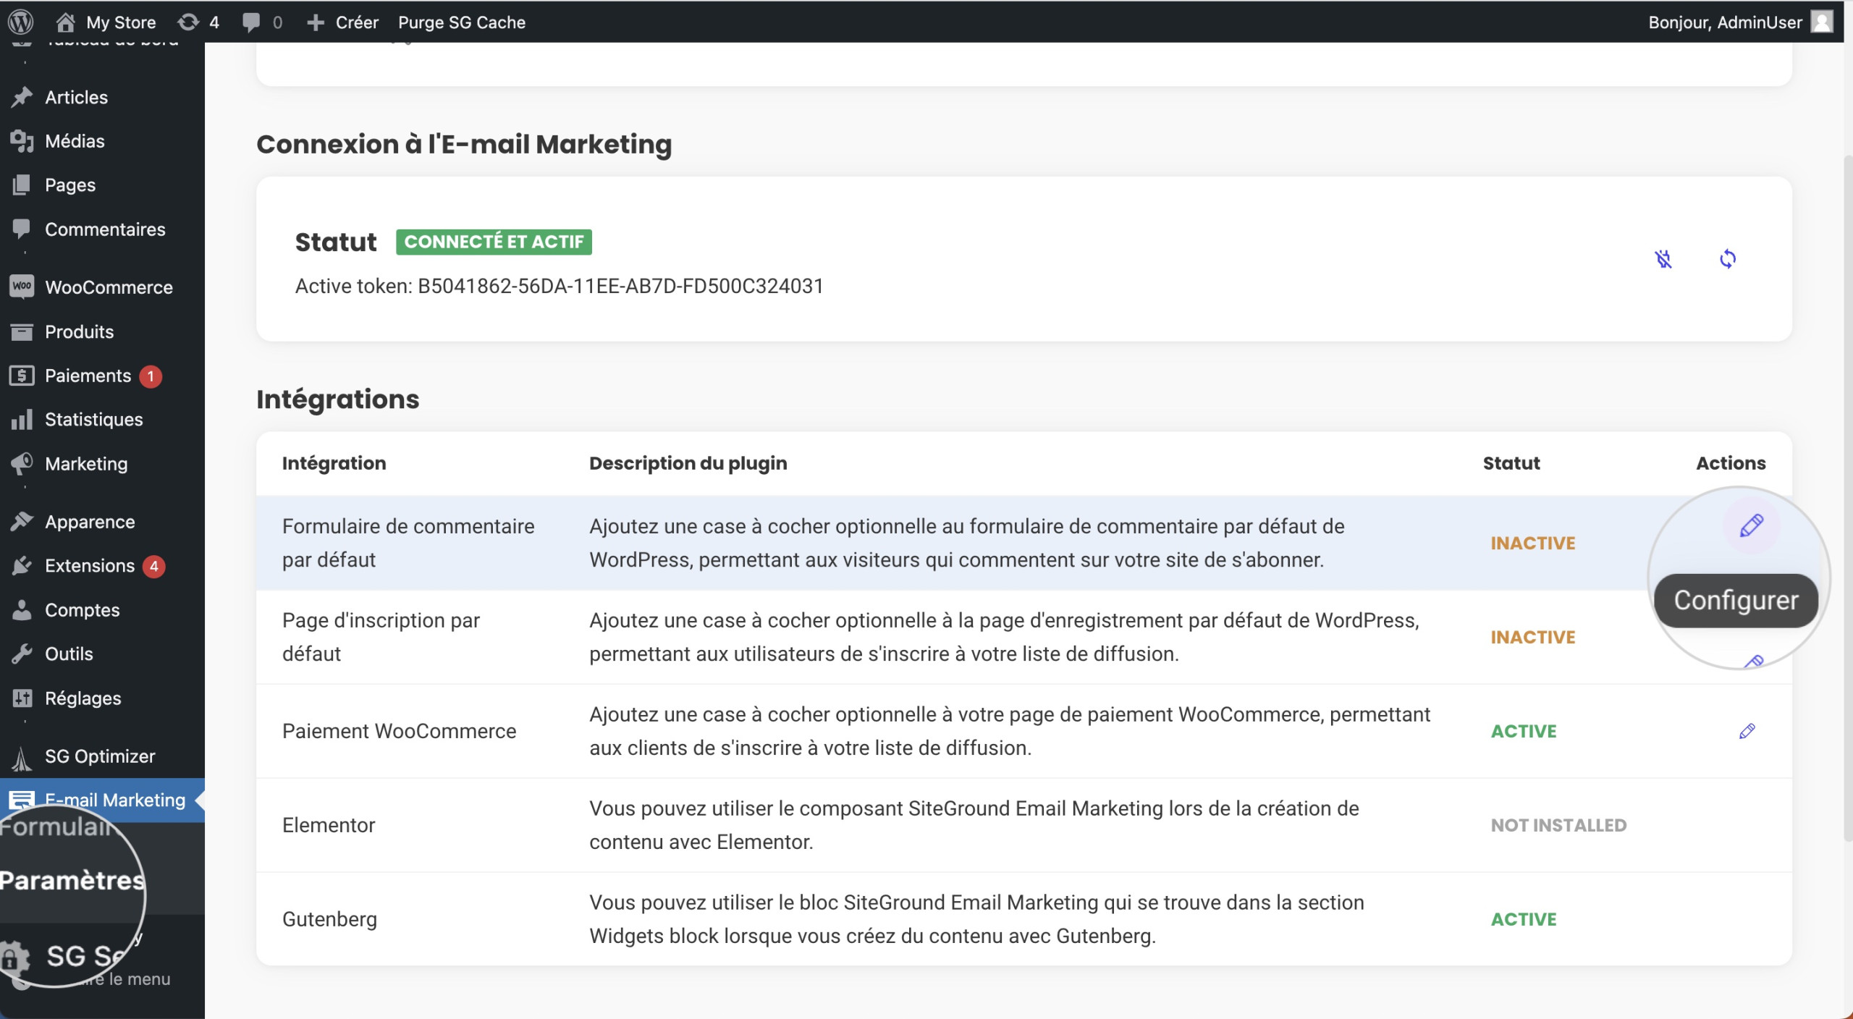Click Purge SG Cache
Viewport: 1853px width, 1019px height.
[462, 22]
